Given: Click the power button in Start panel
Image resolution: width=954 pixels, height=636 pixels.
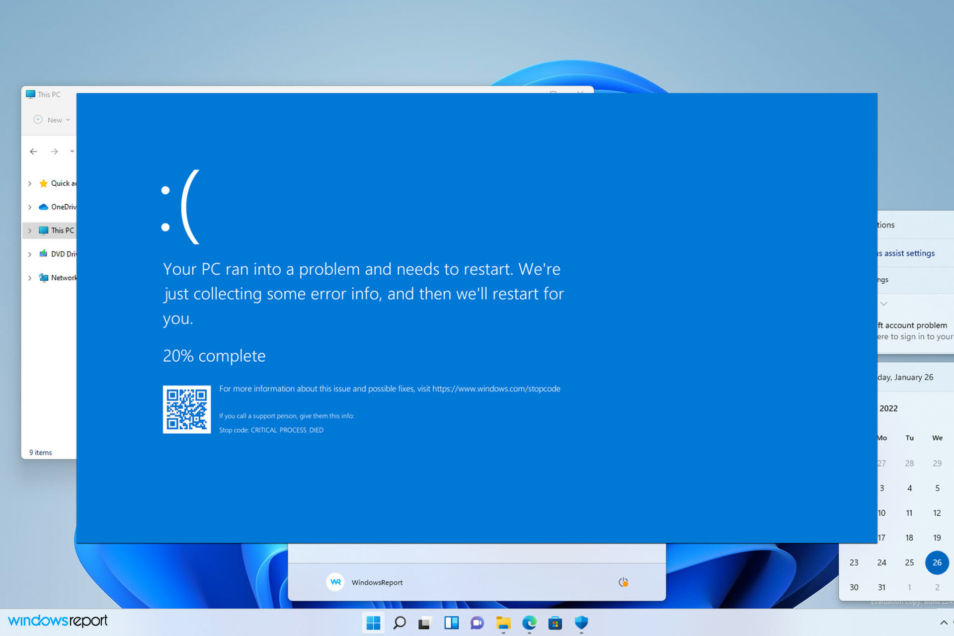Looking at the screenshot, I should pos(623,582).
